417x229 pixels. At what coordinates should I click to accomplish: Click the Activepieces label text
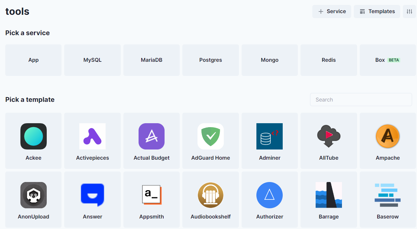tap(92, 158)
